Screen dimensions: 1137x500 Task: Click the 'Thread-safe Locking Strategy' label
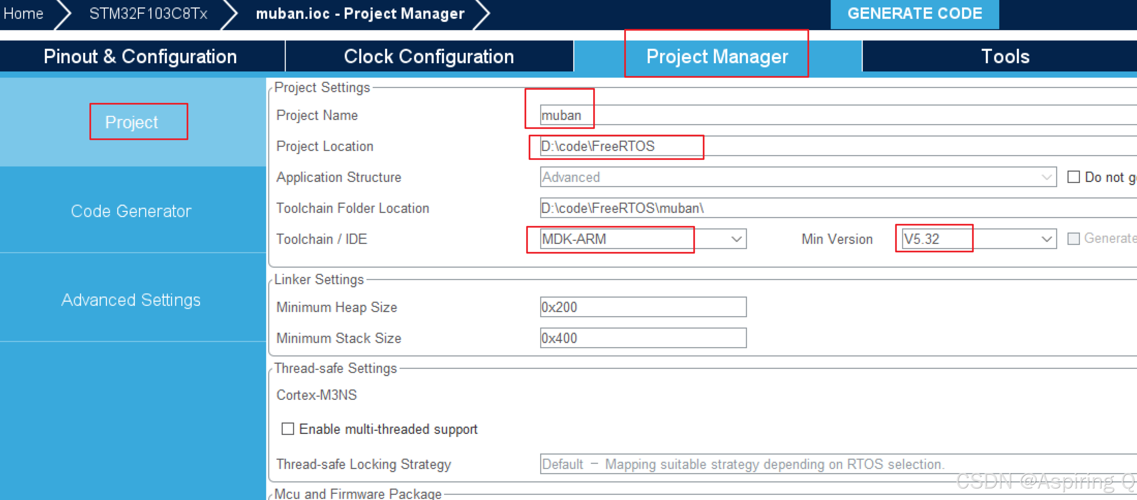click(x=364, y=464)
